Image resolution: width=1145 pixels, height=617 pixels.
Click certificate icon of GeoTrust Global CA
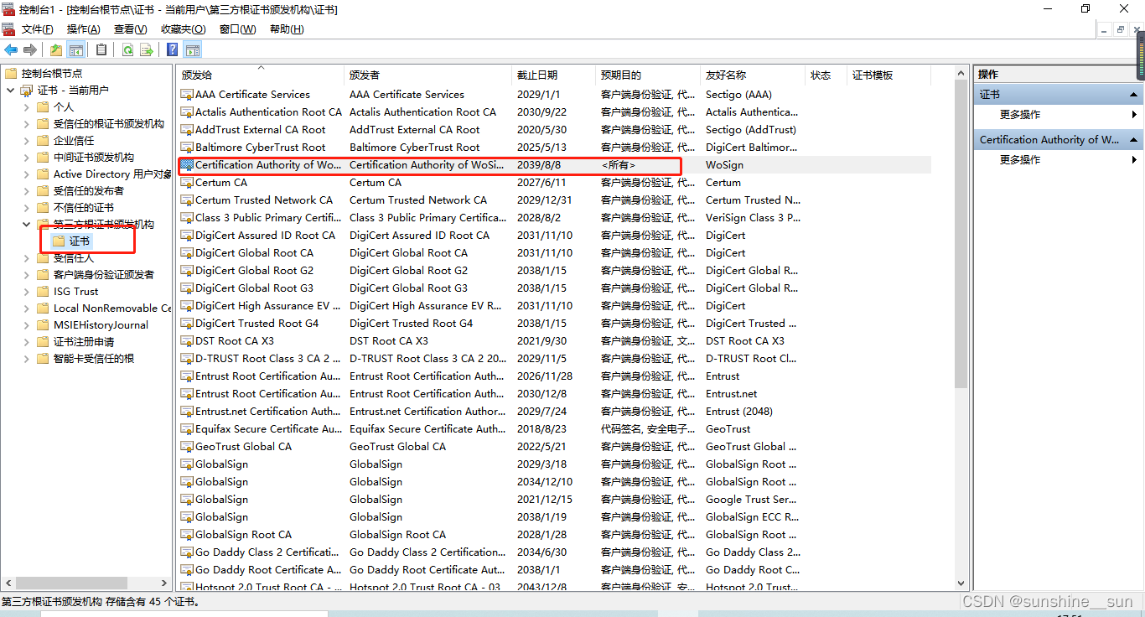(187, 447)
